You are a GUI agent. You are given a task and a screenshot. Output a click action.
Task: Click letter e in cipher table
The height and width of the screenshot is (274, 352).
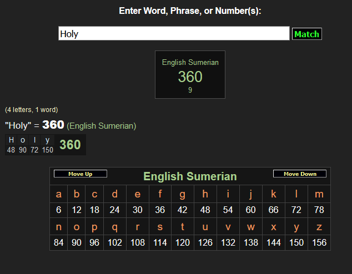138,194
